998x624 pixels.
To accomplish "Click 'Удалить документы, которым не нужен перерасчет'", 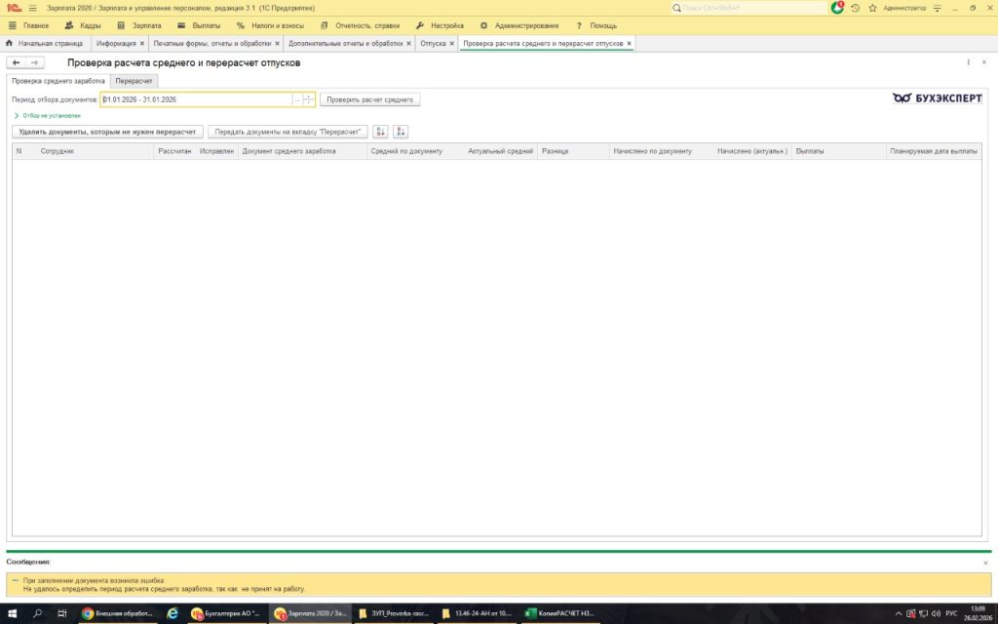I will click(107, 132).
